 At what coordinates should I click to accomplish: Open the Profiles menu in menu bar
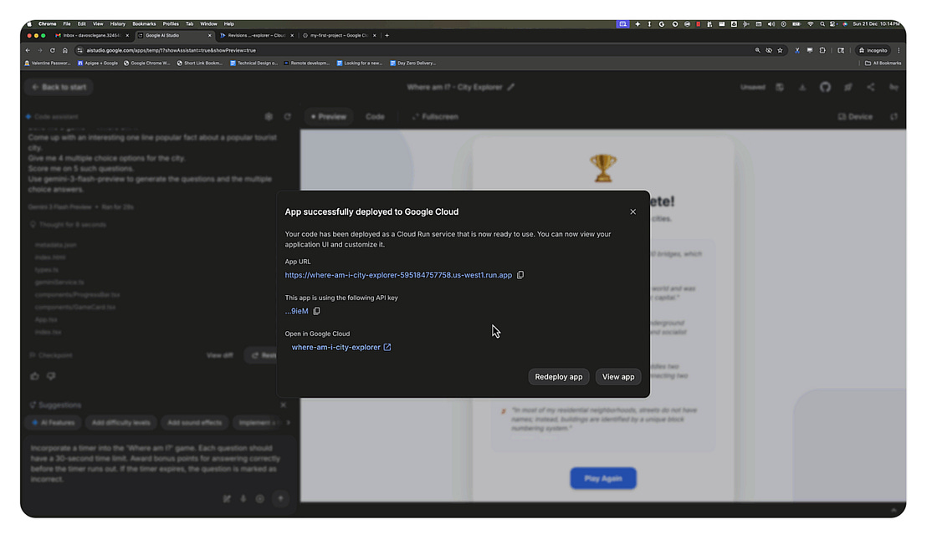(x=171, y=24)
